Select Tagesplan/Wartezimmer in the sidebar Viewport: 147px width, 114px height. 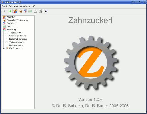17,20
